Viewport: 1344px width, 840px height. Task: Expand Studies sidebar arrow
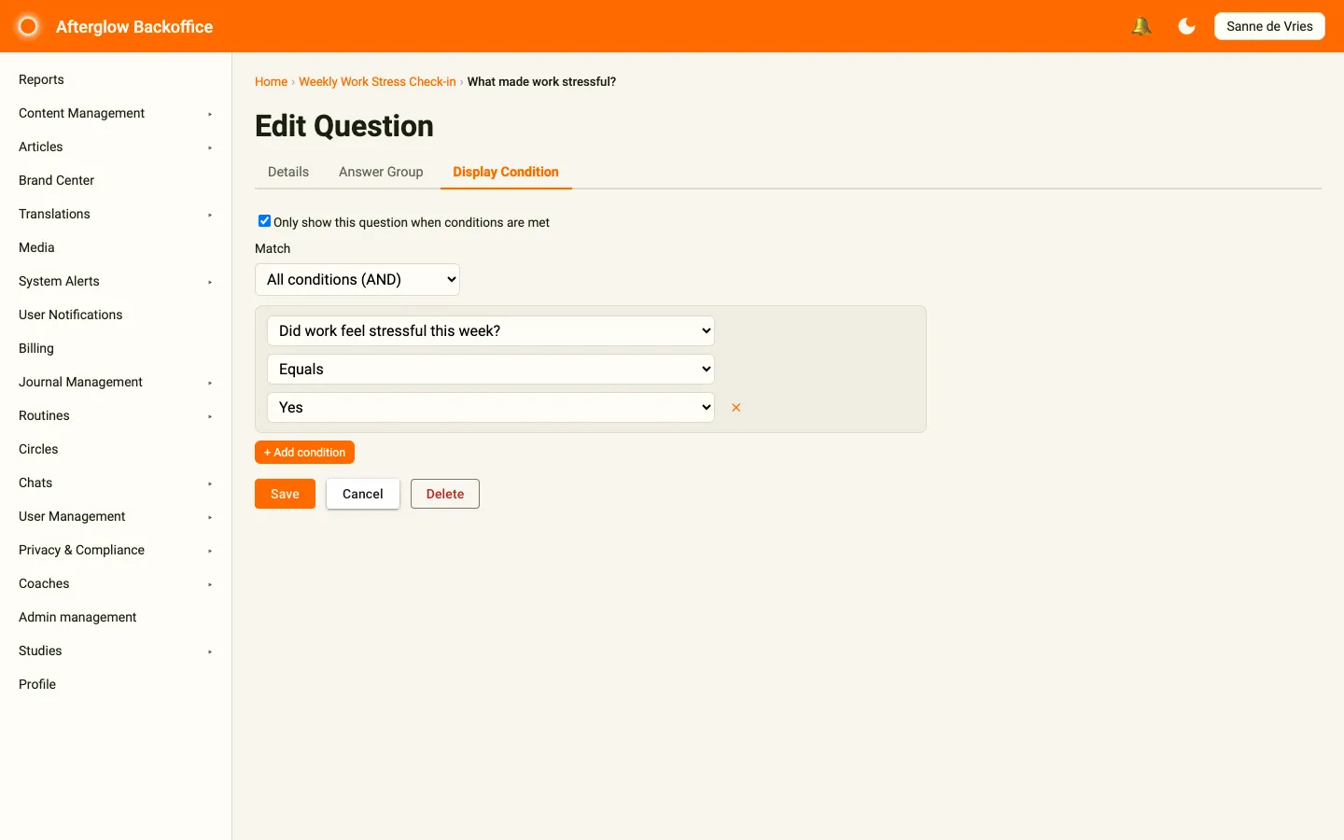[210, 651]
